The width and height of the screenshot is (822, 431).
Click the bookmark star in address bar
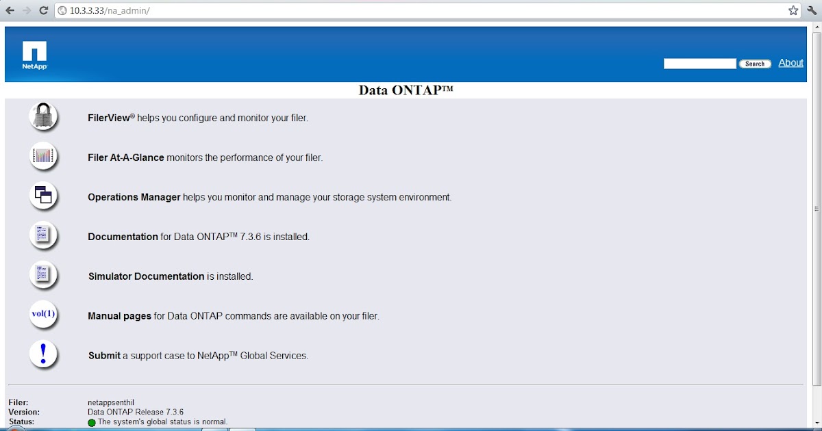coord(793,10)
